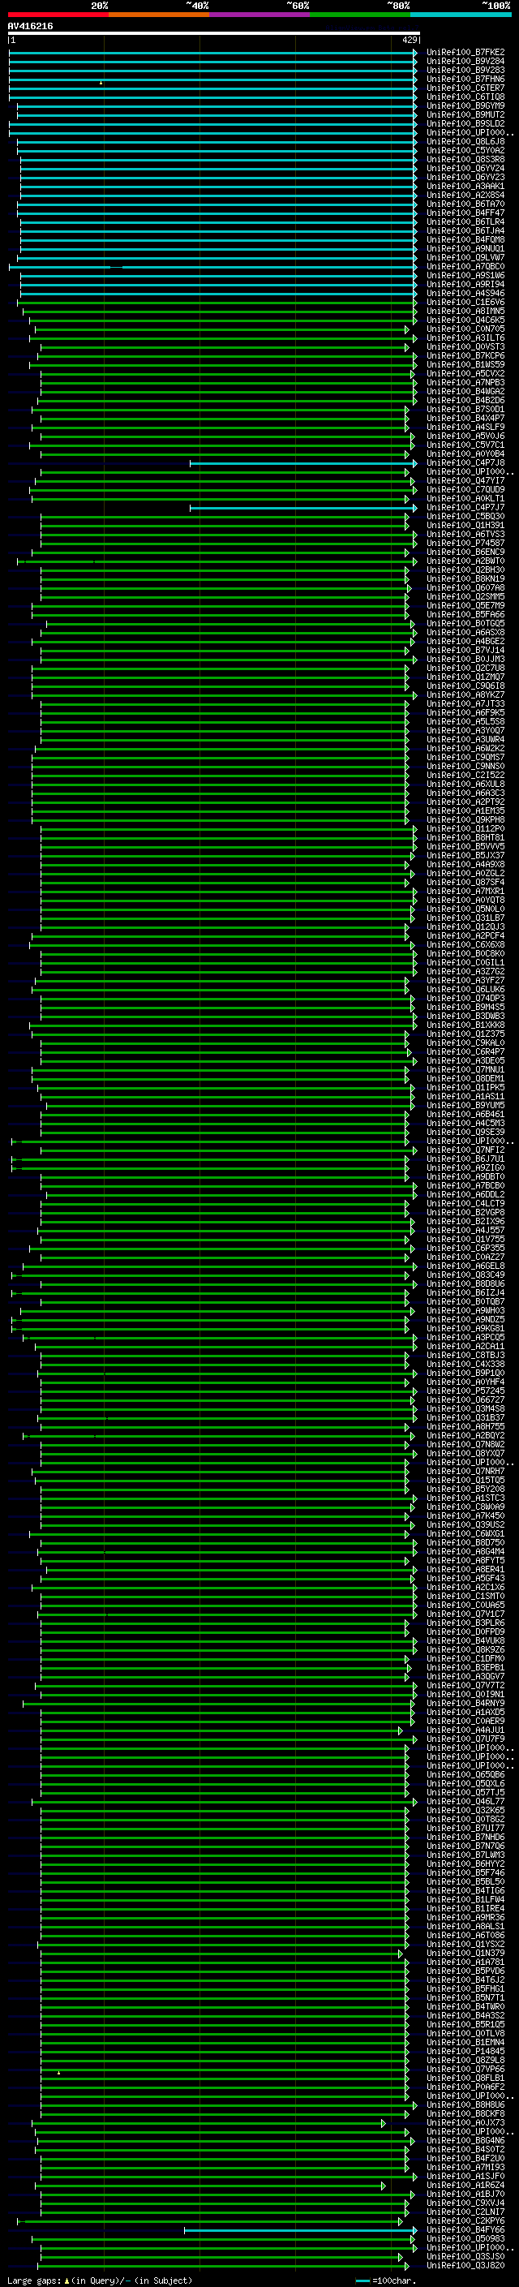
Task: Select label UniRef100_Q8L6J8
Action: pos(465,141)
